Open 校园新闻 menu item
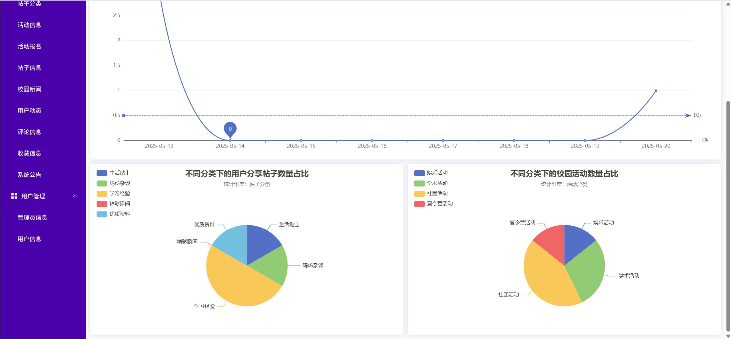731x339 pixels. 29,89
